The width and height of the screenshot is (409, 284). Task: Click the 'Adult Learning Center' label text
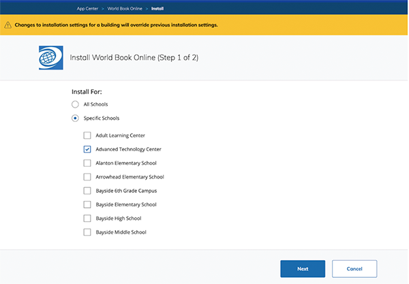[120, 136]
